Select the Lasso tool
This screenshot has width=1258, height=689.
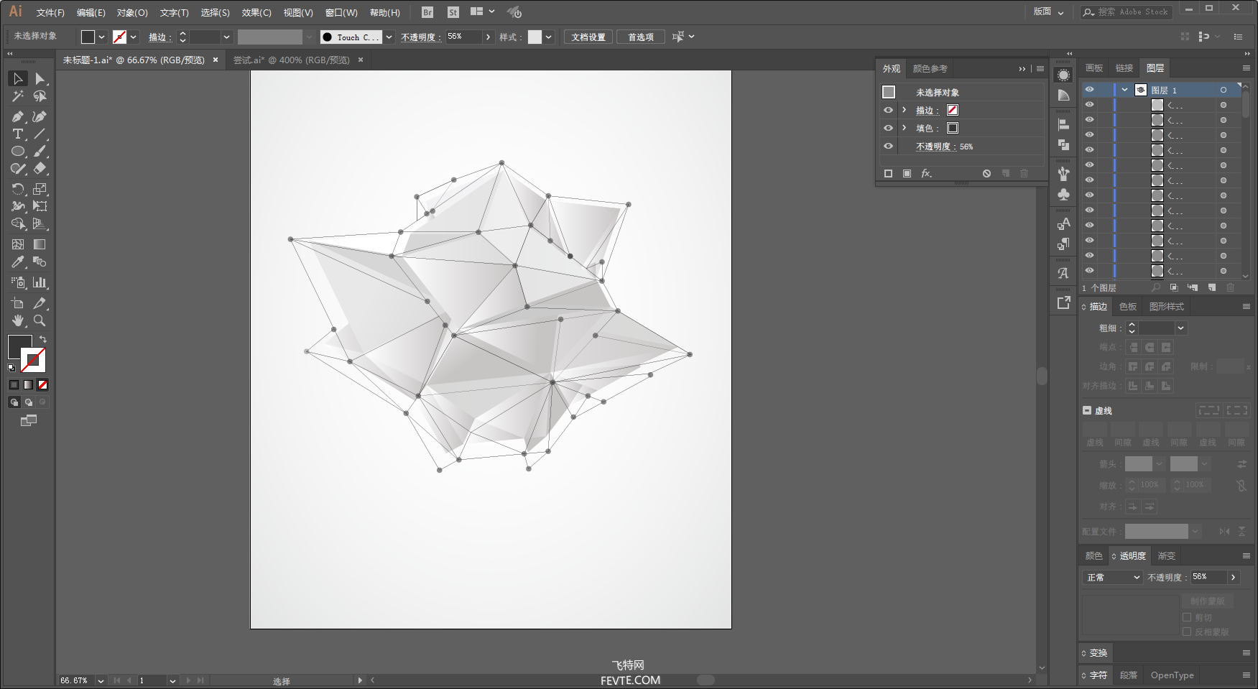tap(40, 96)
